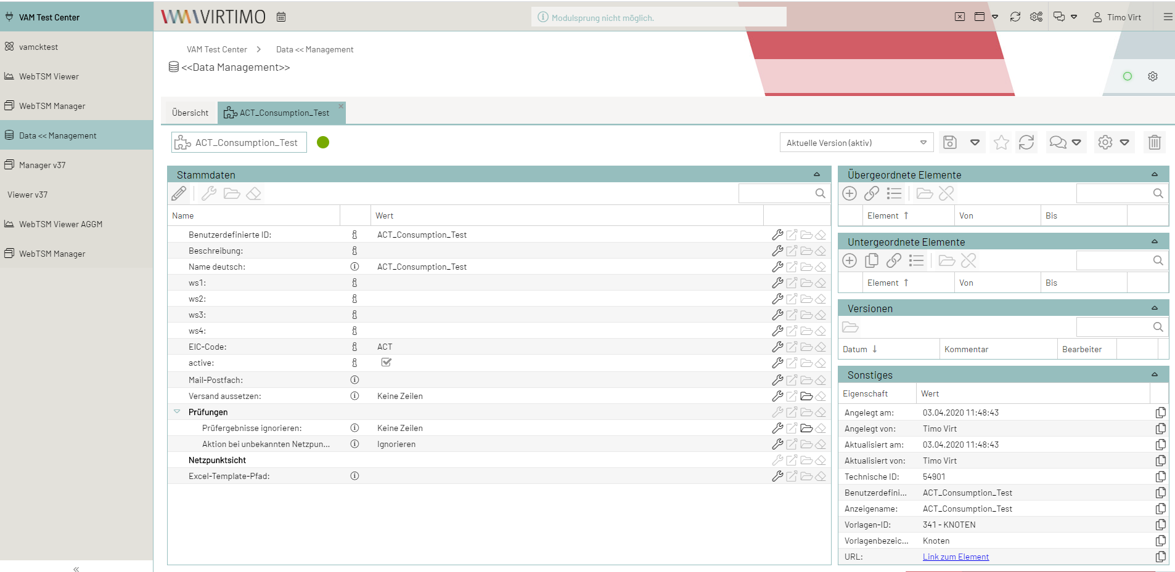Click the Ignorieren value in Aktion row
The height and width of the screenshot is (572, 1175).
point(396,444)
